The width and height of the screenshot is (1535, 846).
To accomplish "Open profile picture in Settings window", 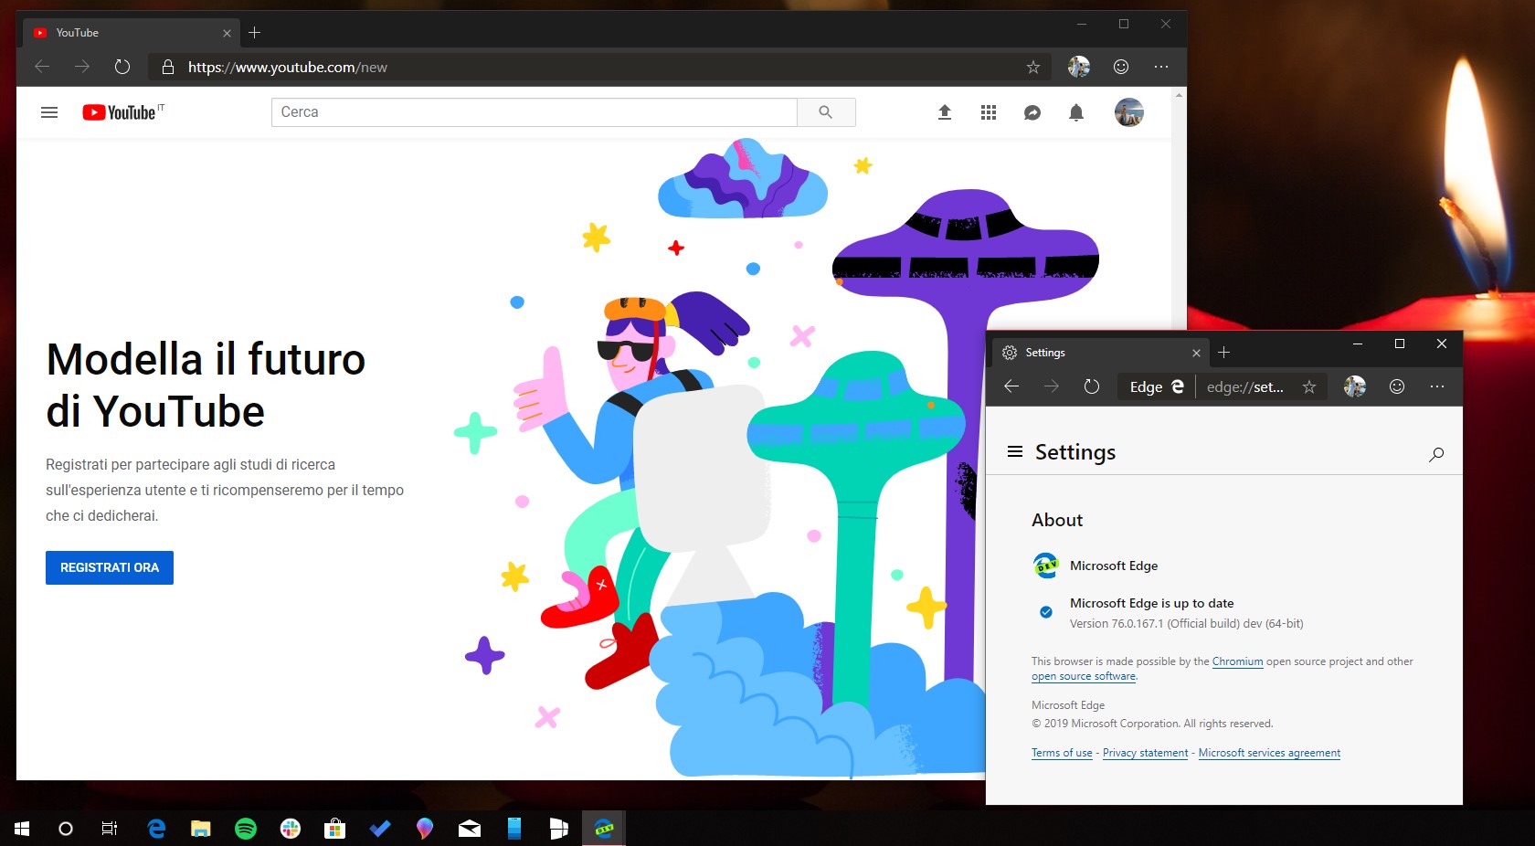I will tap(1355, 386).
